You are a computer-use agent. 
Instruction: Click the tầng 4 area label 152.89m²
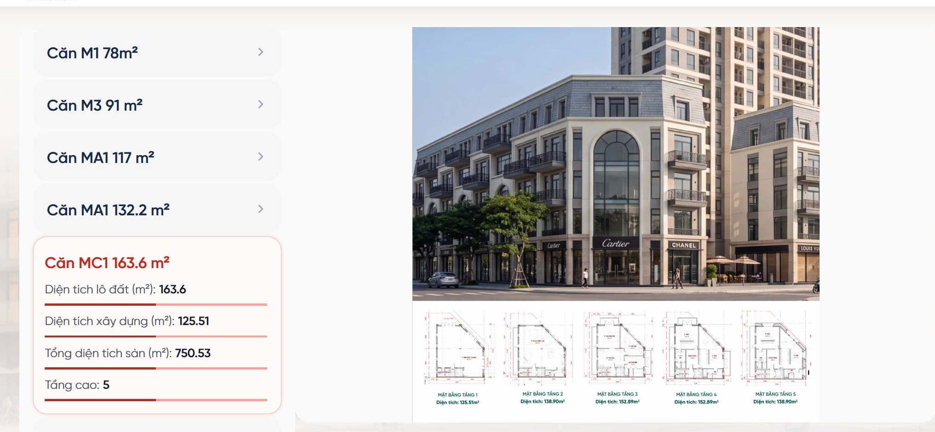coord(696,402)
